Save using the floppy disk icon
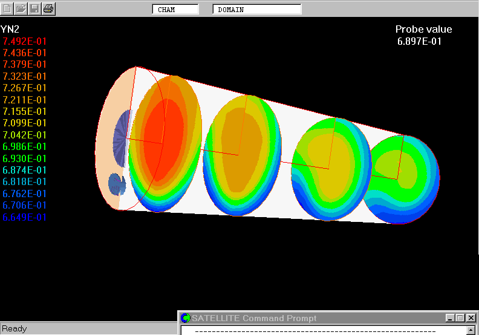The height and width of the screenshot is (335, 479). coord(35,8)
